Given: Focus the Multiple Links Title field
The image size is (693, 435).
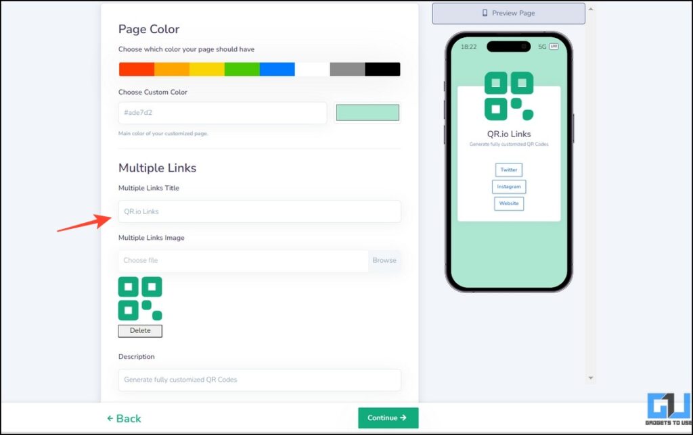Looking at the screenshot, I should 260,211.
